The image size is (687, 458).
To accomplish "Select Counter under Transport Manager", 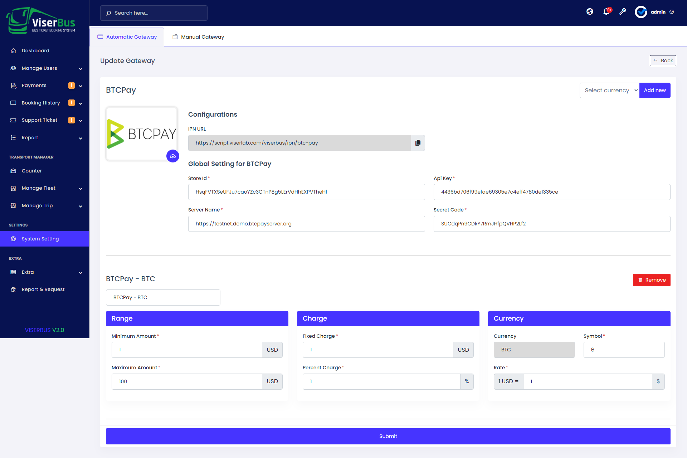I will 32,171.
